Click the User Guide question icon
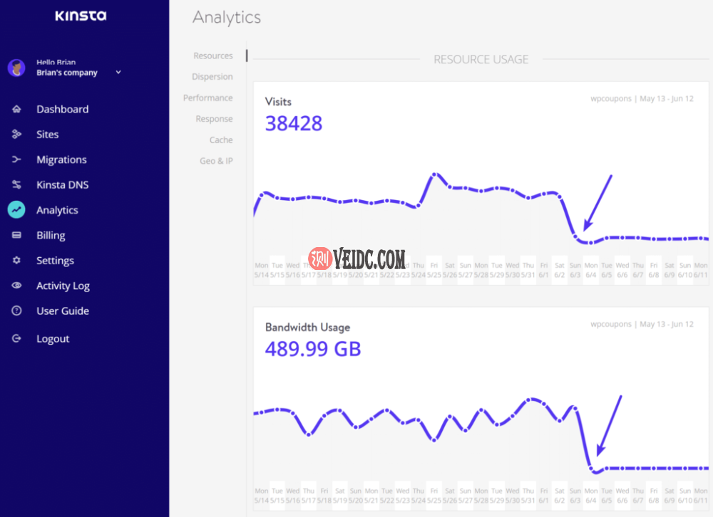713x517 pixels. tap(16, 310)
